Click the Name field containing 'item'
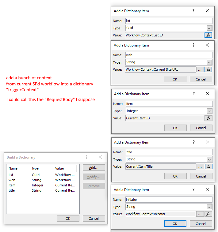 [169, 104]
